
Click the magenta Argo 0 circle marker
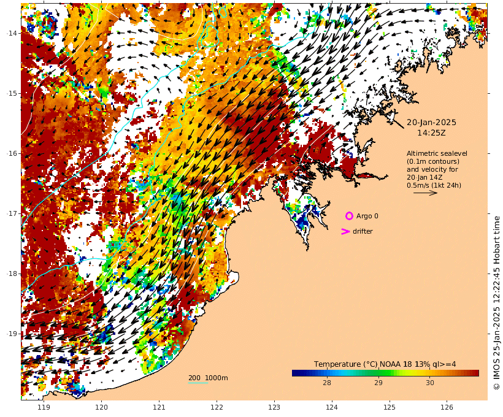point(349,216)
